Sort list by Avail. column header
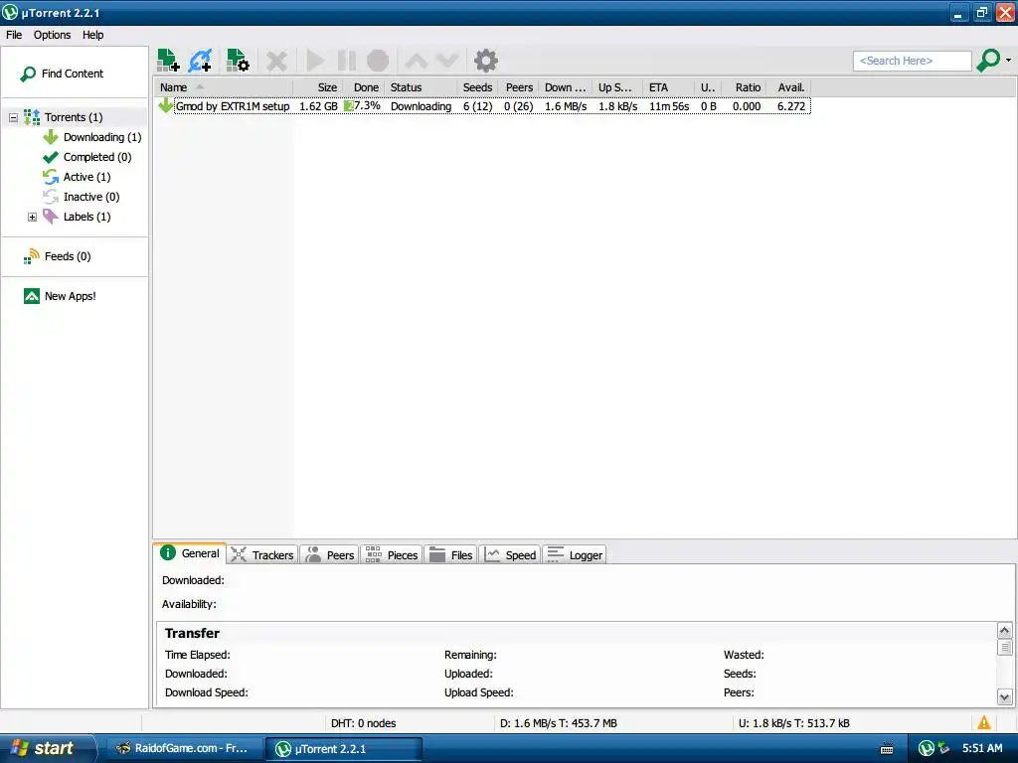 click(790, 87)
